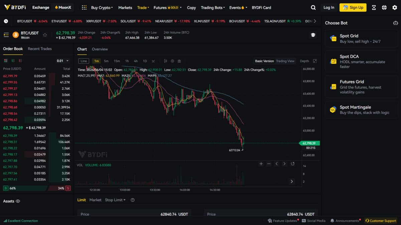The image size is (401, 225).
Task: Open Announcements in footer
Action: tap(345, 221)
